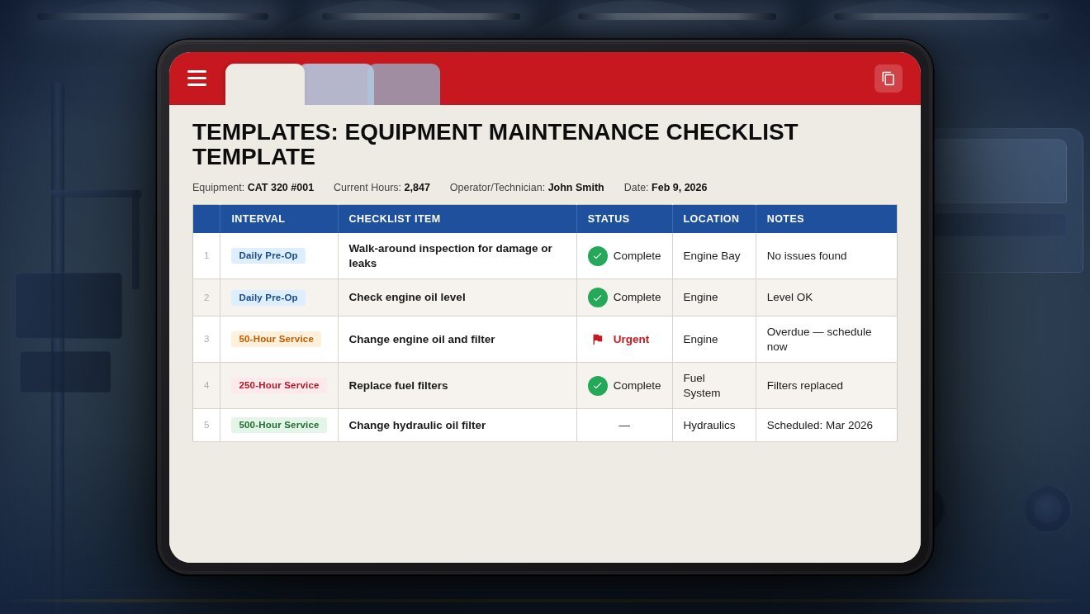Viewport: 1090px width, 614px height.
Task: Toggle the dash status for hydraulic oil filter
Action: 624,426
